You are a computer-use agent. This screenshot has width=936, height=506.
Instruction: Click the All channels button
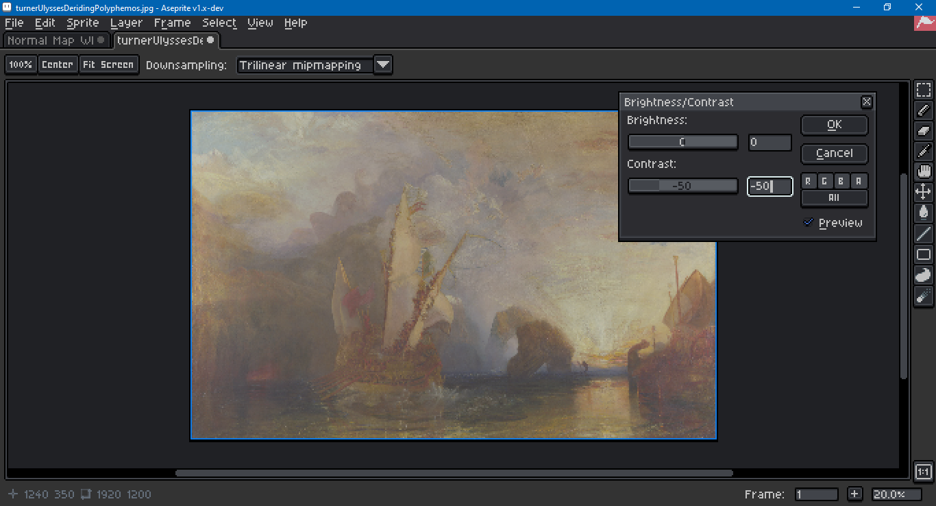coord(835,197)
